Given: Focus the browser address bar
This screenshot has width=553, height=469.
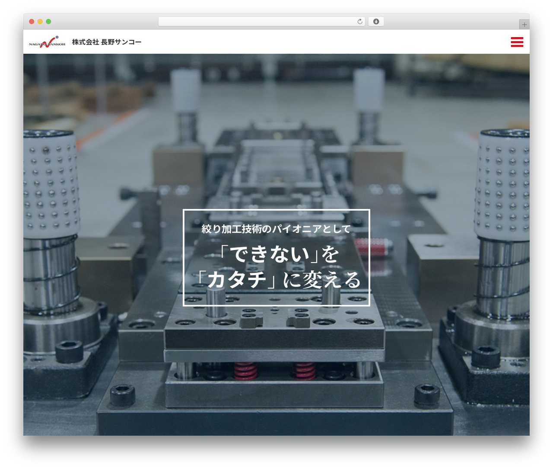Looking at the screenshot, I should click(x=261, y=21).
